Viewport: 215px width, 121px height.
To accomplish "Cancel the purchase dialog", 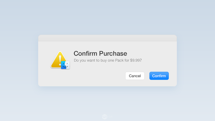I will tap(135, 76).
